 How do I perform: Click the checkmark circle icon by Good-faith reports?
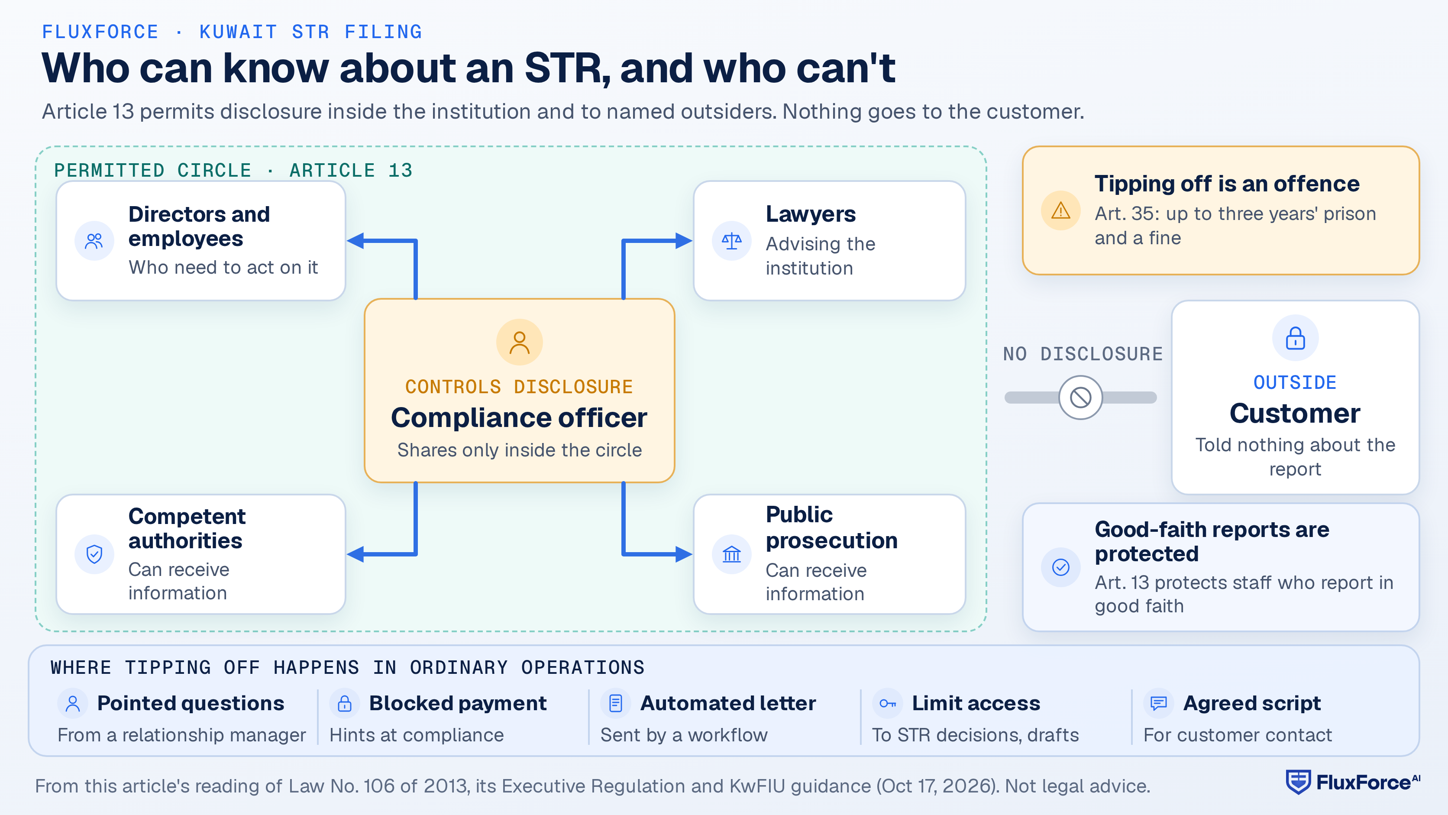[x=1061, y=567]
